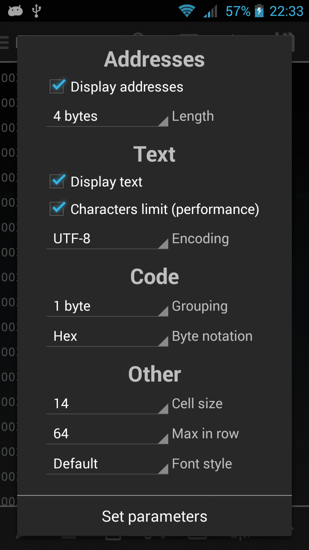Tap the 57% battery percentage text
This screenshot has height=550, width=309.
238,11
